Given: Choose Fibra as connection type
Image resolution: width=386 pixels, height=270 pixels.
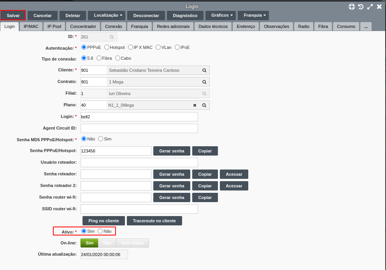Looking at the screenshot, I should (99, 58).
